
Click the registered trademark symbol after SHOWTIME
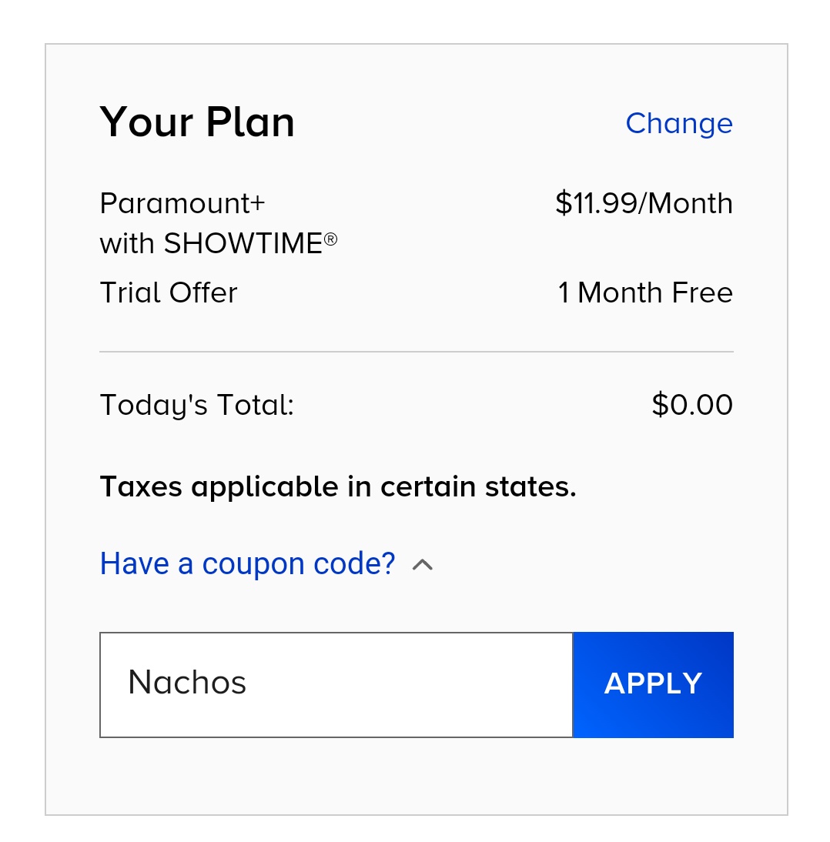coord(330,239)
